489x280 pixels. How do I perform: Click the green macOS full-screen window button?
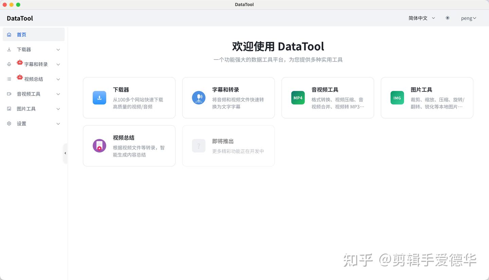[18, 5]
